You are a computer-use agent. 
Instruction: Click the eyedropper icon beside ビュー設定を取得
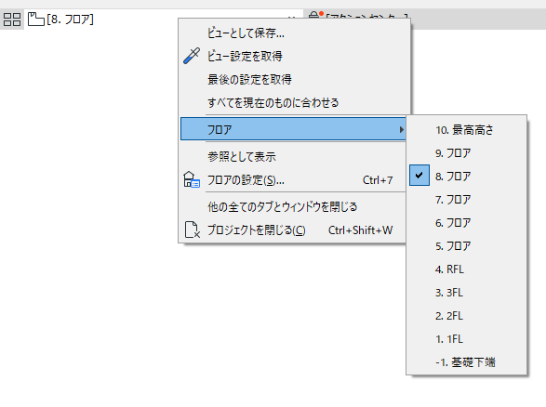[192, 56]
